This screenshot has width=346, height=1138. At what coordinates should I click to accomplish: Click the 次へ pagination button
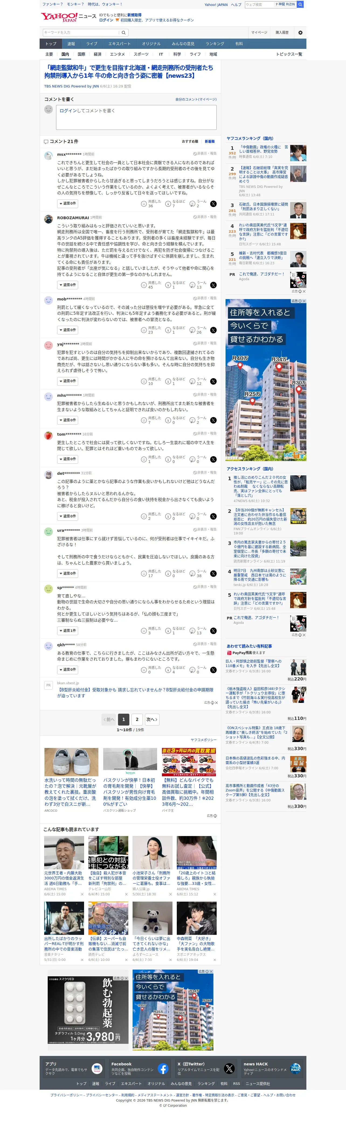click(152, 720)
